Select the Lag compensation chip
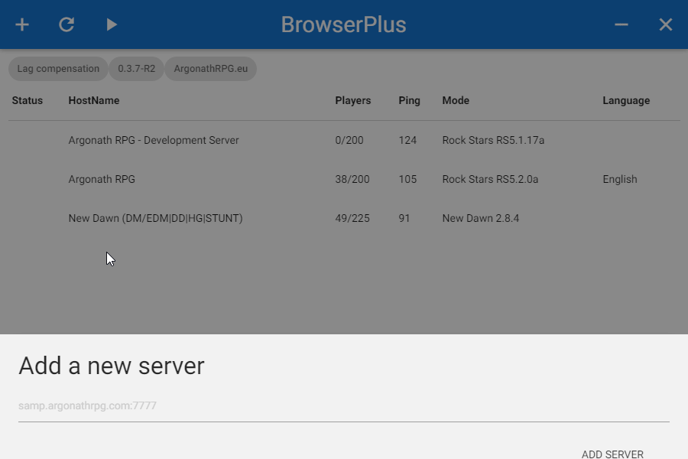The width and height of the screenshot is (688, 459). [58, 69]
